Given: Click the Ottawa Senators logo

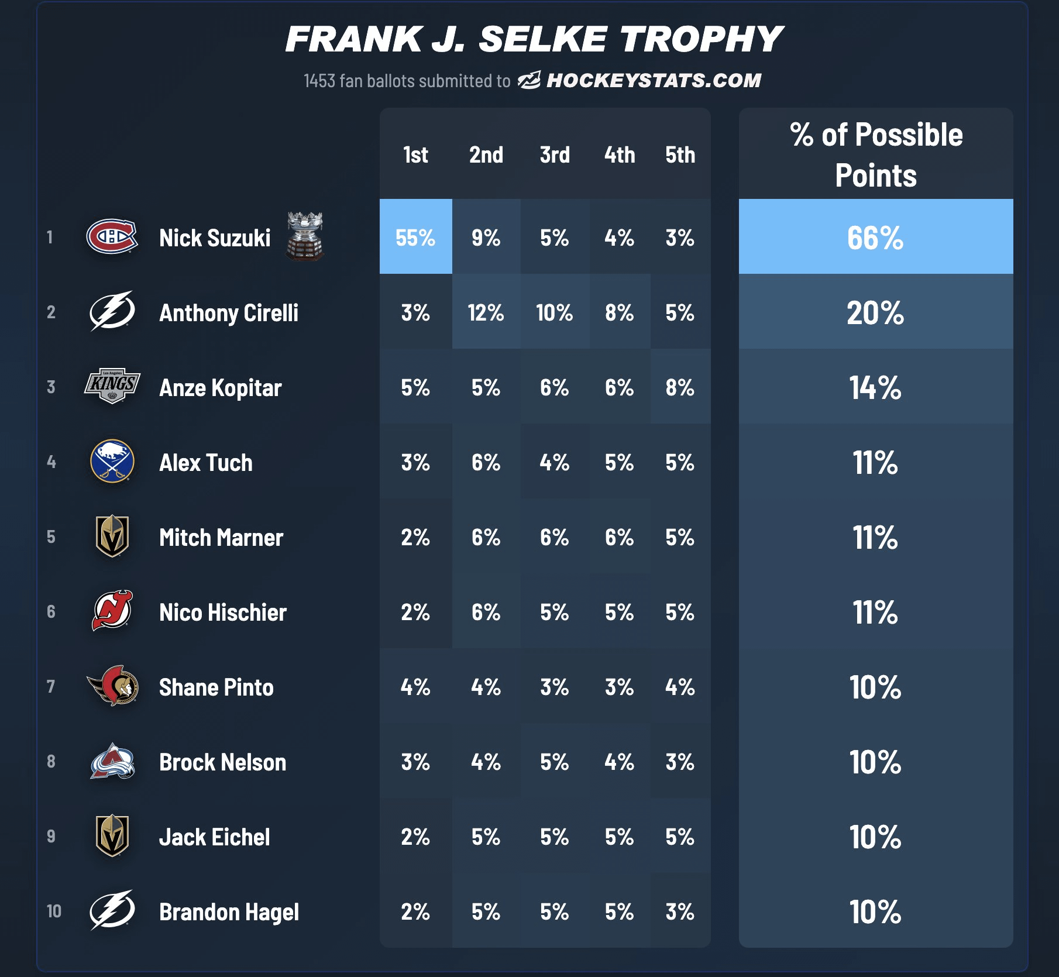Looking at the screenshot, I should pyautogui.click(x=112, y=686).
